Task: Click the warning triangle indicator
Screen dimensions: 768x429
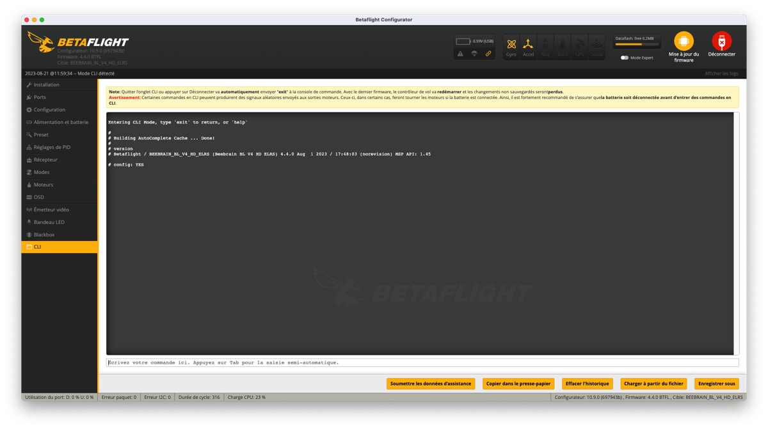Action: [x=460, y=54]
